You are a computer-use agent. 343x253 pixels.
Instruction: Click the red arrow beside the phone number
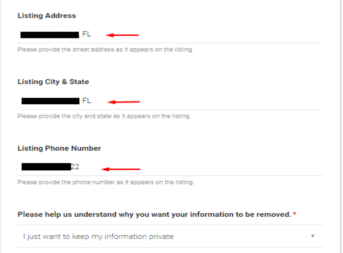pyautogui.click(x=121, y=169)
